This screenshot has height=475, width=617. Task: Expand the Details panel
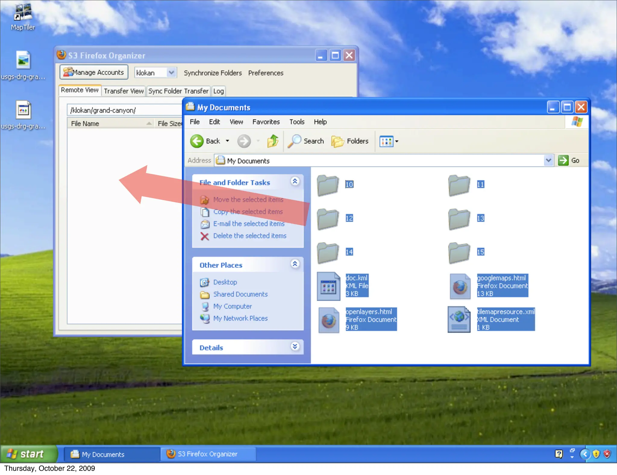[x=295, y=347]
